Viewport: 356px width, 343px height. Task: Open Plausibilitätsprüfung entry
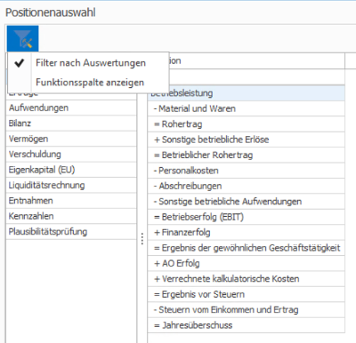point(71,232)
